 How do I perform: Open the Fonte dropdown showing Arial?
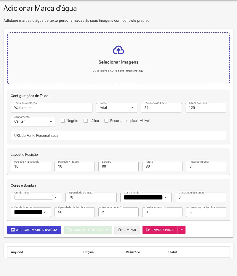[117, 107]
